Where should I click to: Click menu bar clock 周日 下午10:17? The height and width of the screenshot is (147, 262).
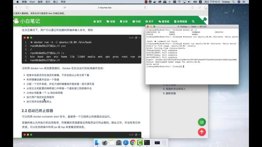[x=212, y=2]
